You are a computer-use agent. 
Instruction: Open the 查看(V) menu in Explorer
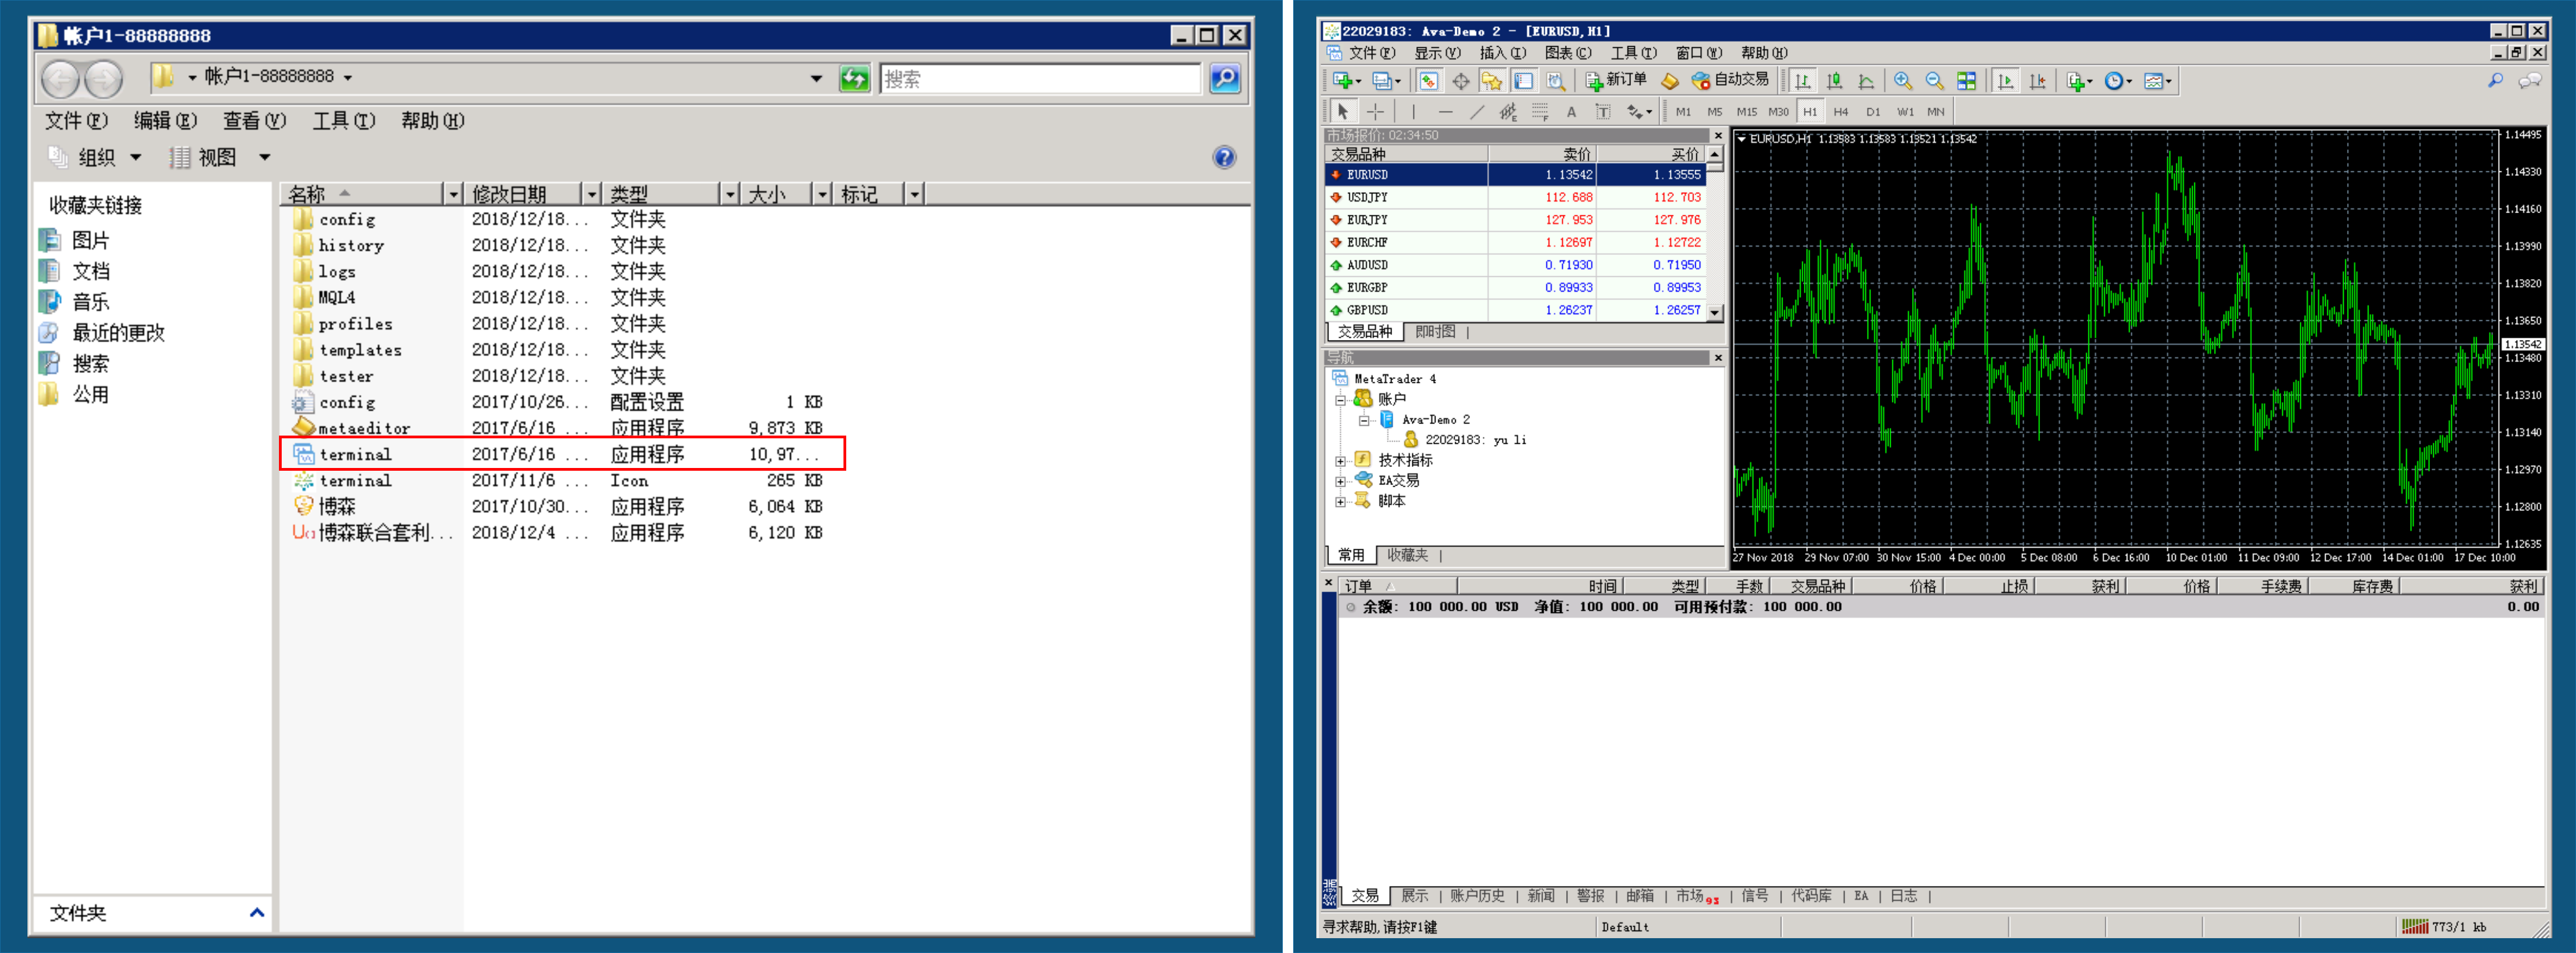click(254, 121)
